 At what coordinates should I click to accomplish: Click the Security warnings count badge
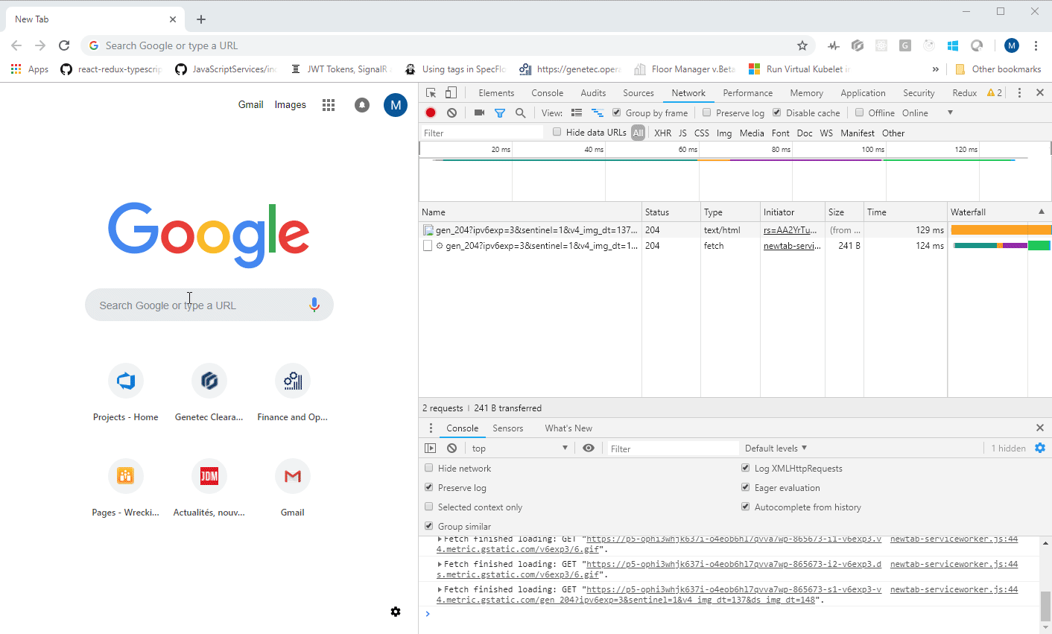click(x=995, y=93)
